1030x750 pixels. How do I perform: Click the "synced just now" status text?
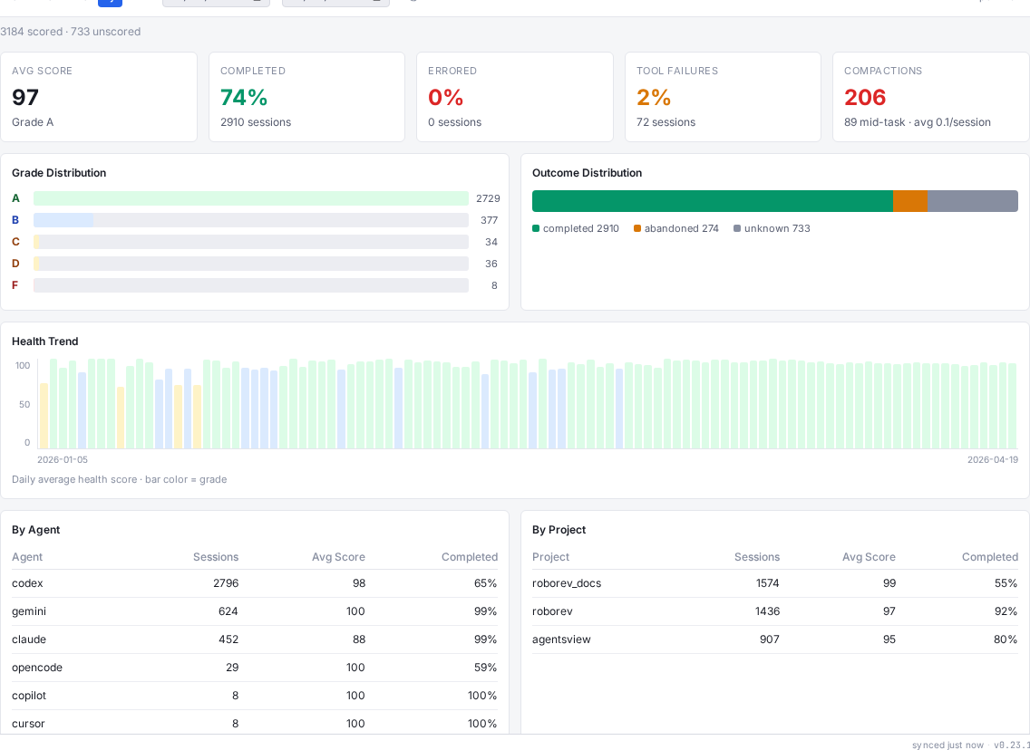click(x=947, y=745)
